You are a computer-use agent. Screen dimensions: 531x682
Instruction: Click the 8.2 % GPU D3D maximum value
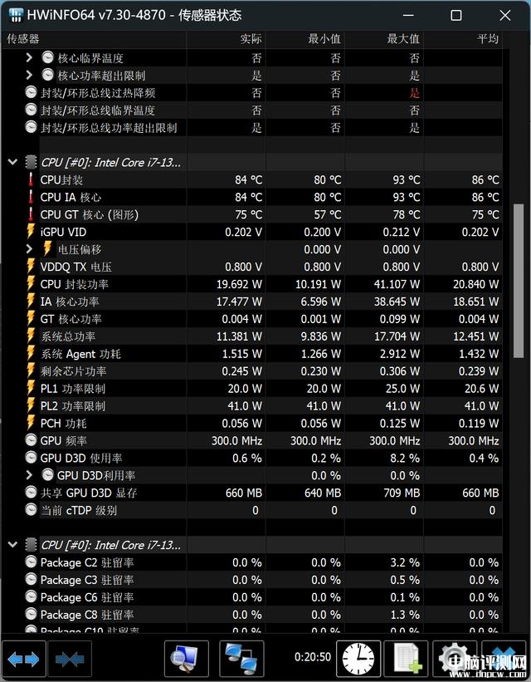pyautogui.click(x=405, y=458)
